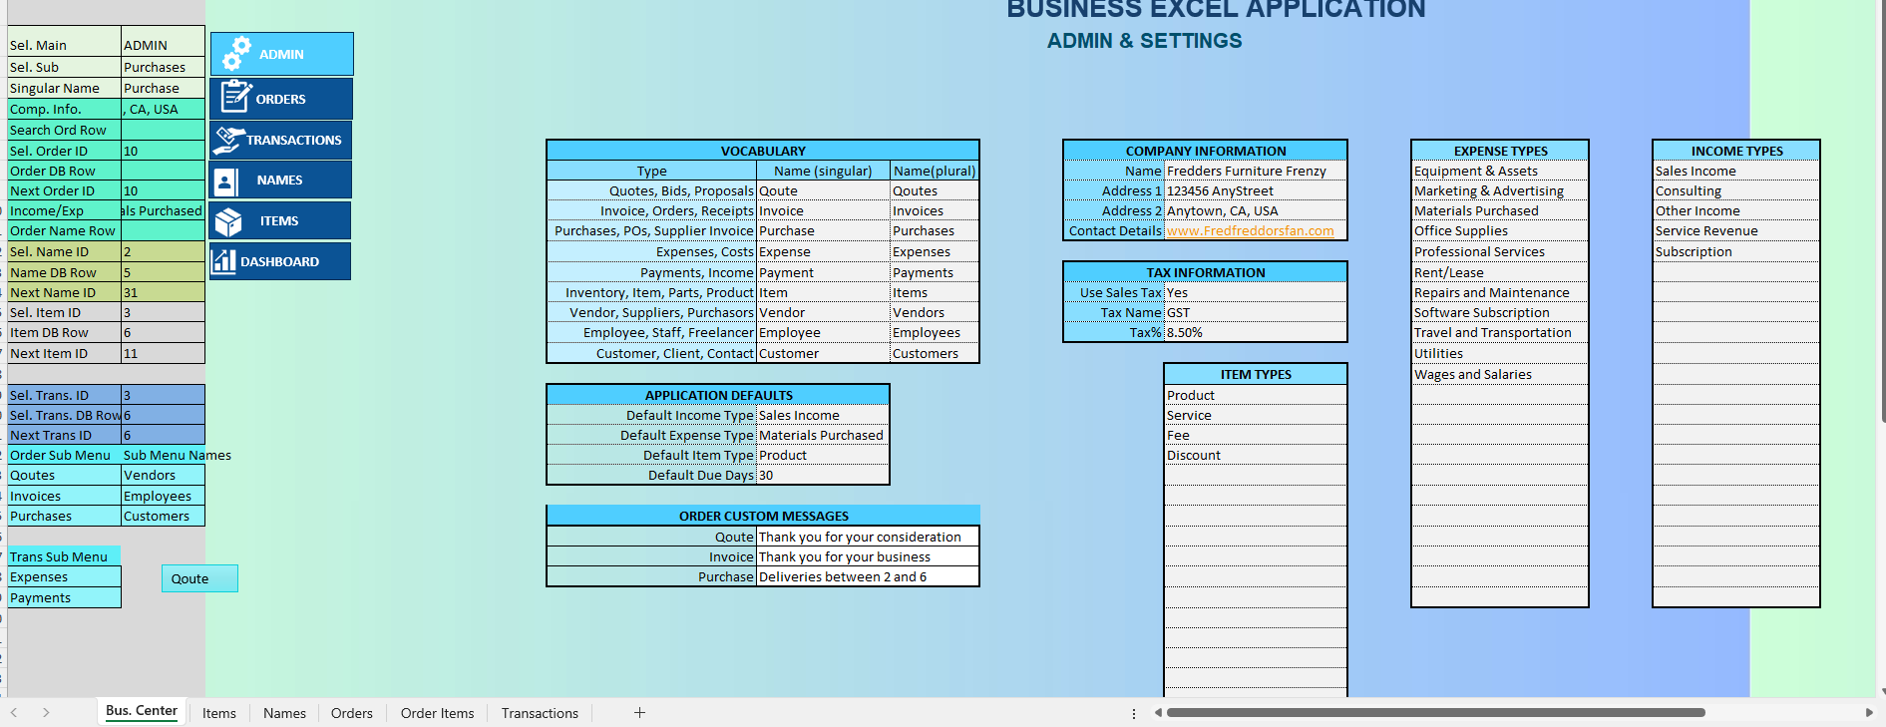Select Default Due Days value 30

823,475
